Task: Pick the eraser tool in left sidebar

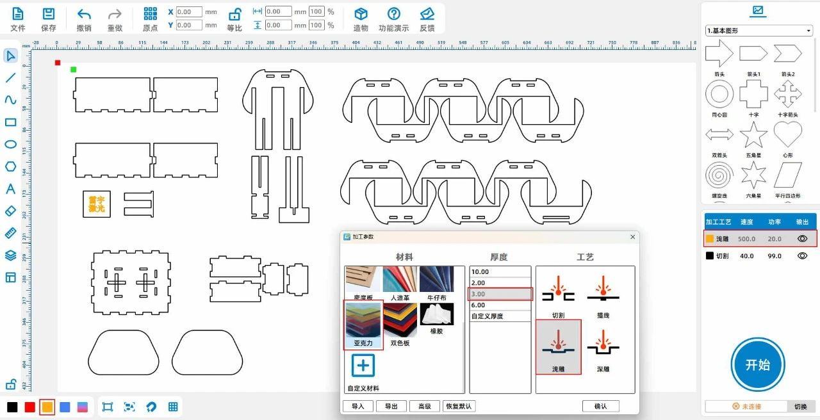Action: point(10,211)
